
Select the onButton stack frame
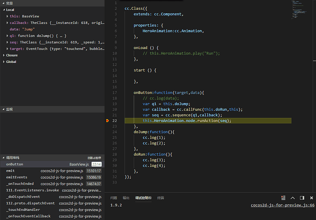tap(52, 164)
